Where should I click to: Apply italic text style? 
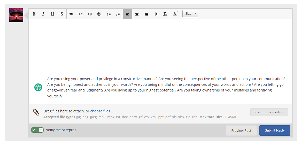point(43,14)
